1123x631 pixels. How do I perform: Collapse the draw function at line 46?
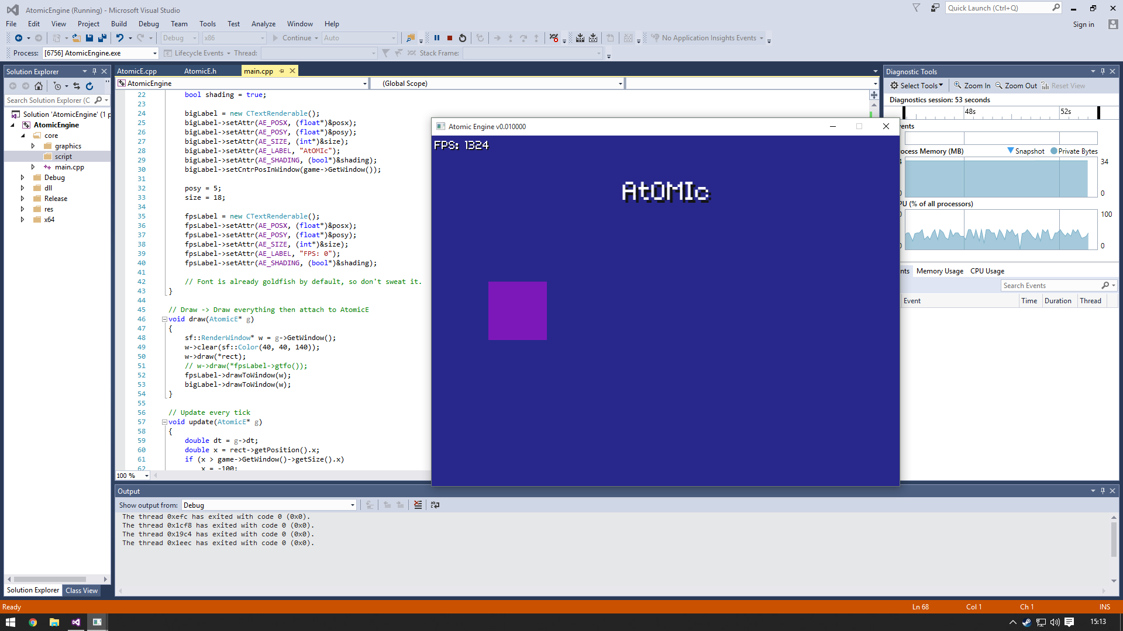pyautogui.click(x=164, y=319)
